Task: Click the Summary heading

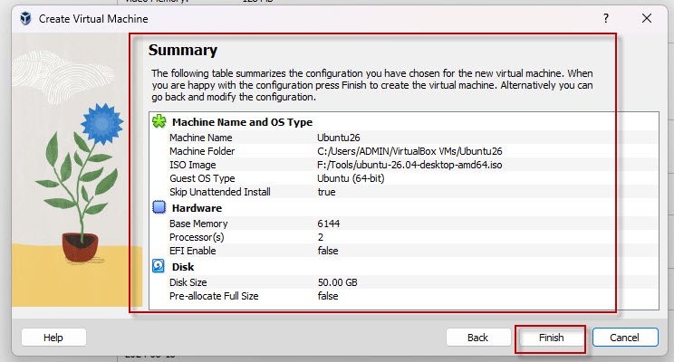Action: 183,51
